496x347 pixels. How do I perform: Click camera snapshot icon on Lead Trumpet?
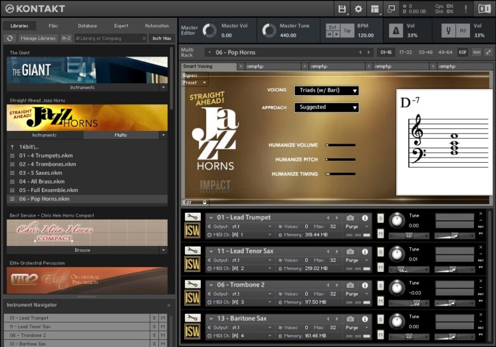[350, 218]
